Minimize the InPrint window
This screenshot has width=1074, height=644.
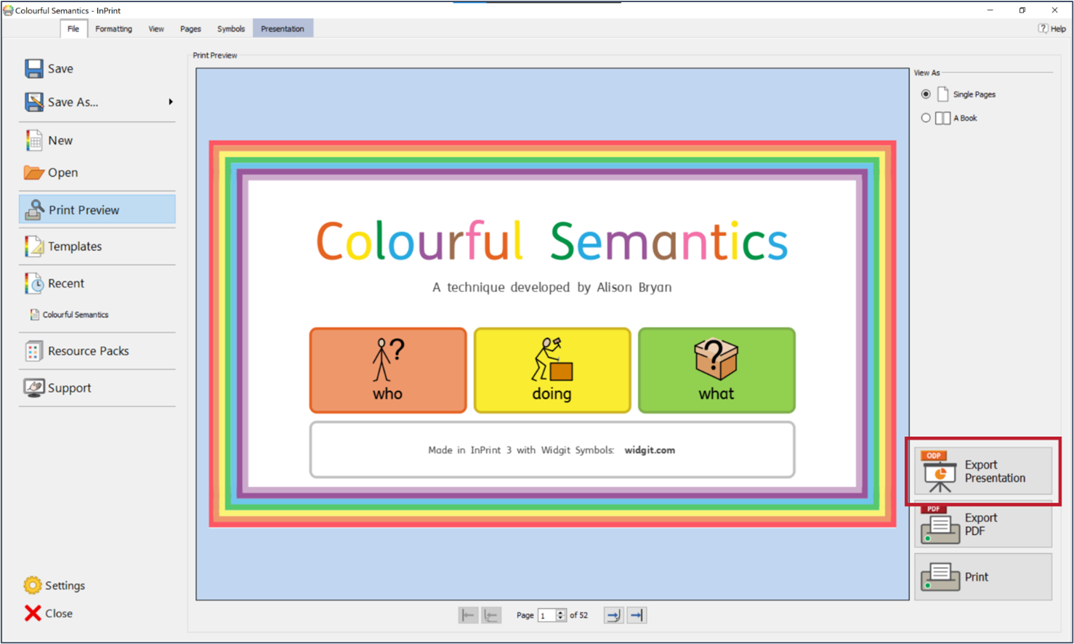990,10
